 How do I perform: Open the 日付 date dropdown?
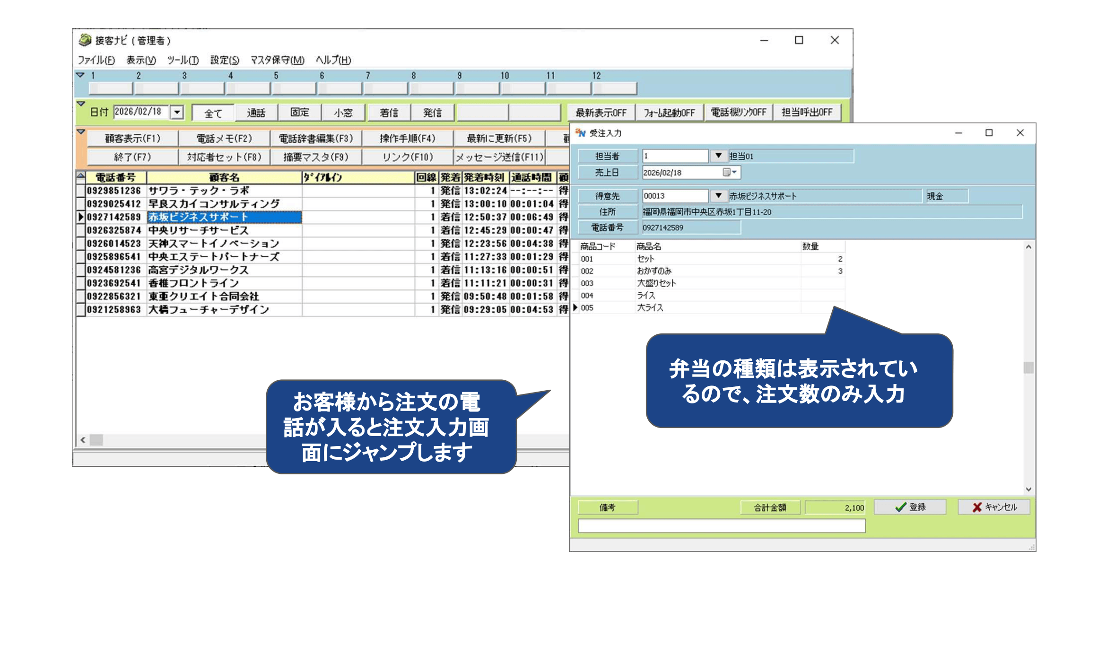click(x=177, y=112)
